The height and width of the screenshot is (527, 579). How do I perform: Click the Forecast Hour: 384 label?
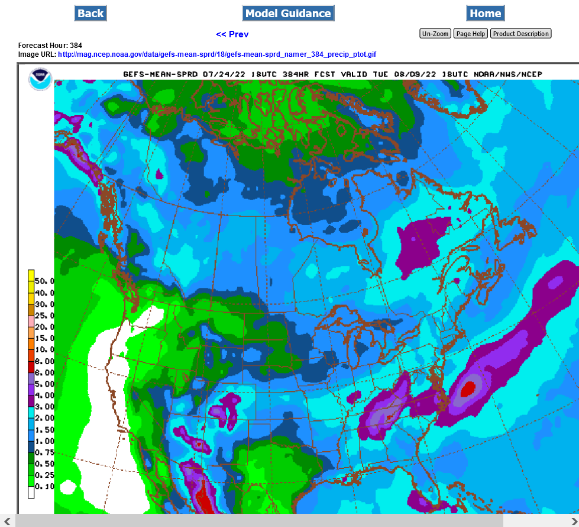pyautogui.click(x=50, y=46)
